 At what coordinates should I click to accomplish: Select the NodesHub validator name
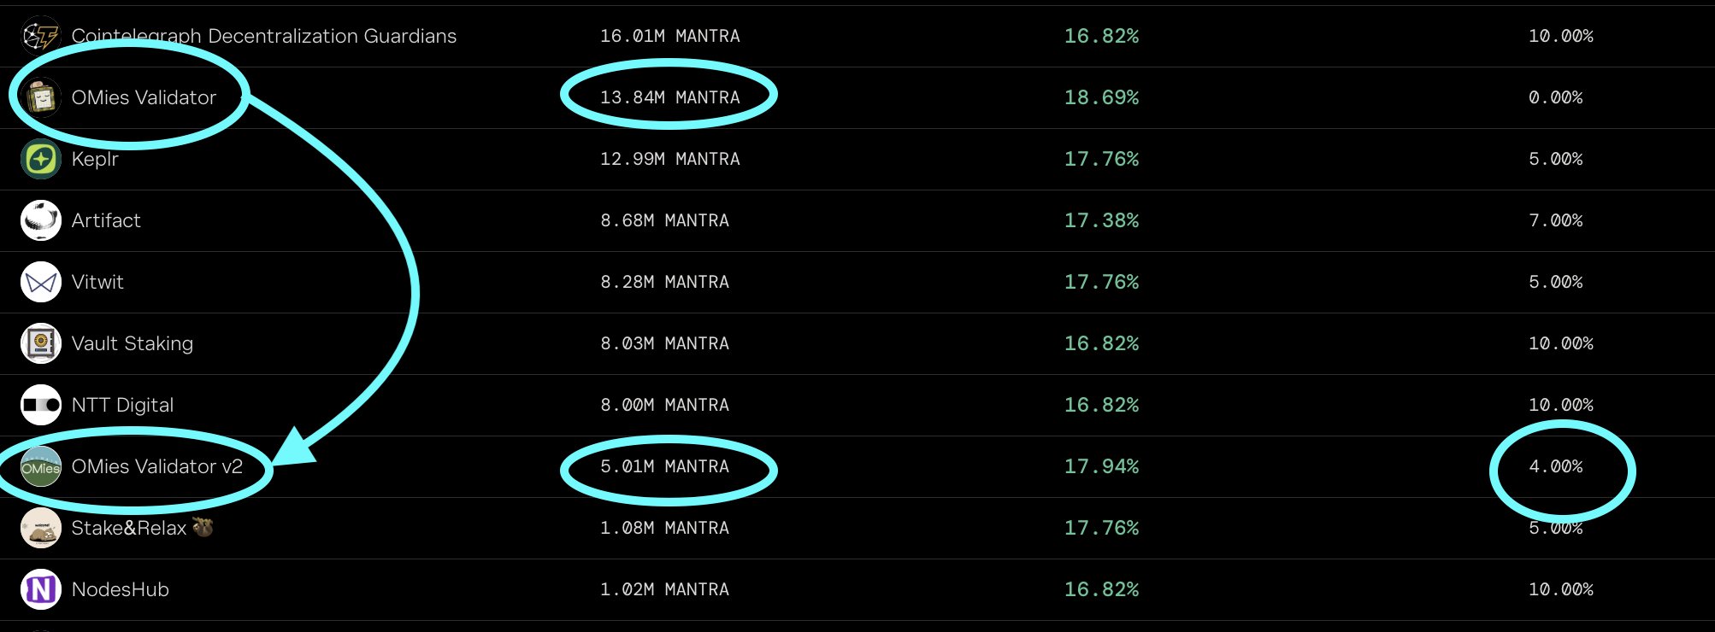pyautogui.click(x=121, y=590)
